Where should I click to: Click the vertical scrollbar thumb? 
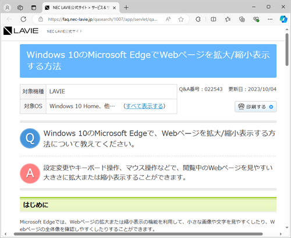pyautogui.click(x=287, y=49)
